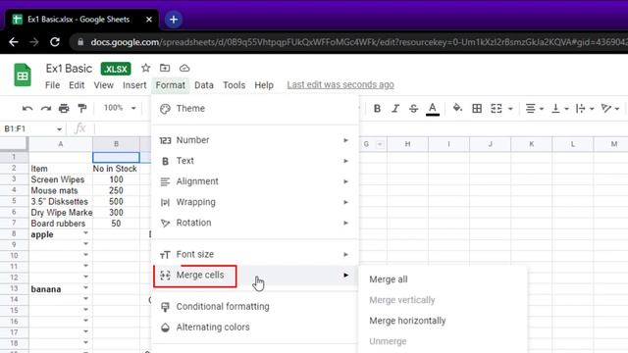Select column A header

[61, 144]
